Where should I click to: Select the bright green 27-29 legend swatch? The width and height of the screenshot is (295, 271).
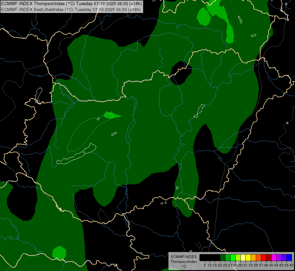tap(233, 257)
